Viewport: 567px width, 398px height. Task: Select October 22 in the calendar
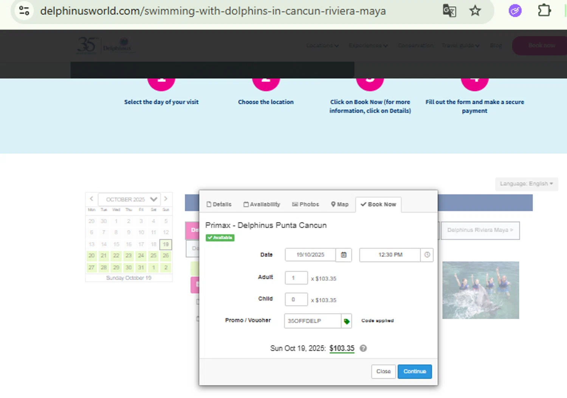(x=116, y=256)
